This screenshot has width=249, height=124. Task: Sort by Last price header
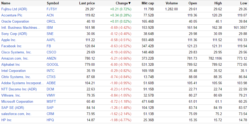pos(87,3)
